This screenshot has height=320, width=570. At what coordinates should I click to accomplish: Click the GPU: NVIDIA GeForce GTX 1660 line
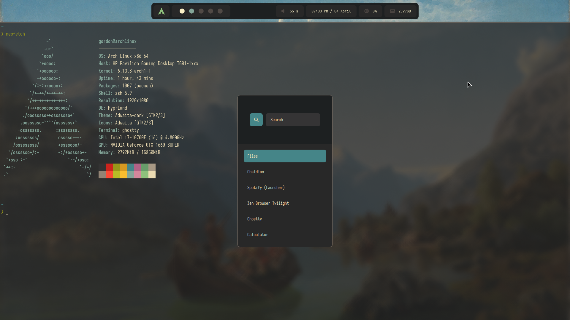[139, 145]
